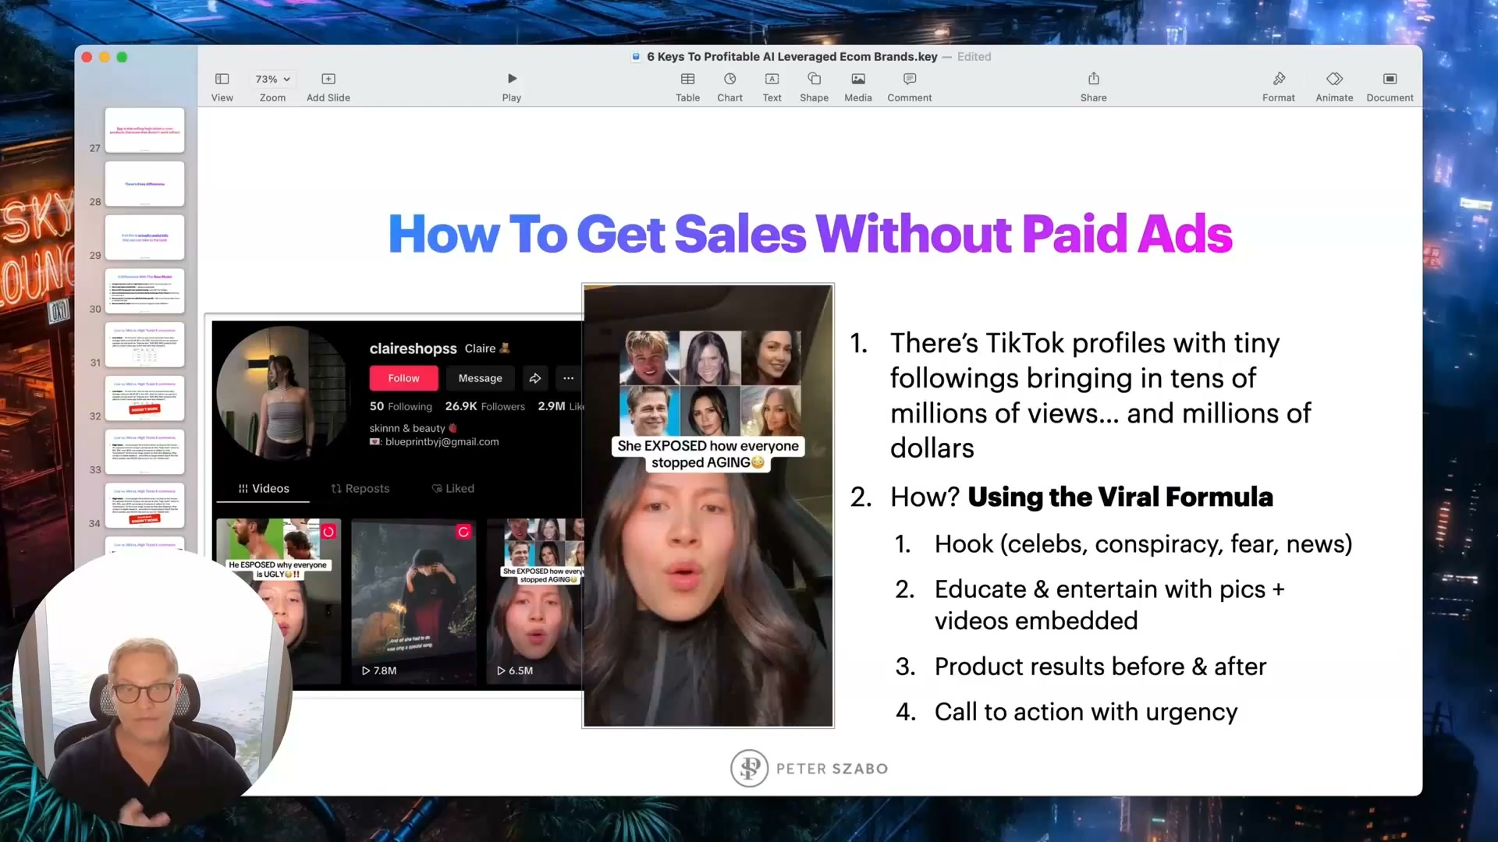Image resolution: width=1498 pixels, height=842 pixels.
Task: Click the slide title 'How To Get Sales Without Paid Ads'
Action: (x=810, y=234)
